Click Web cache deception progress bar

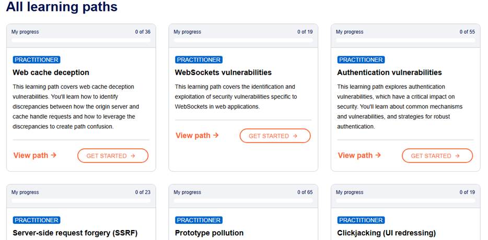81,40
